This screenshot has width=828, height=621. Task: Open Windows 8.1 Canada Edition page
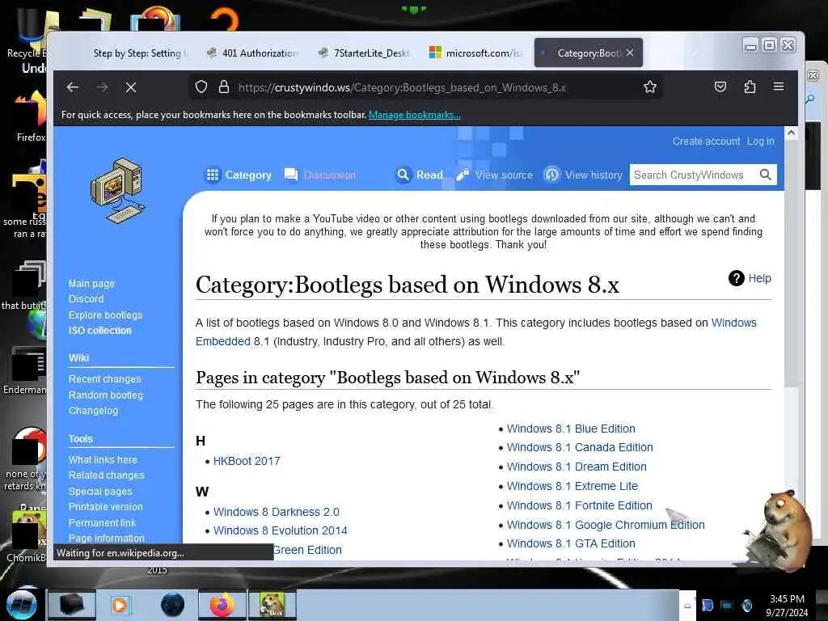pos(580,447)
